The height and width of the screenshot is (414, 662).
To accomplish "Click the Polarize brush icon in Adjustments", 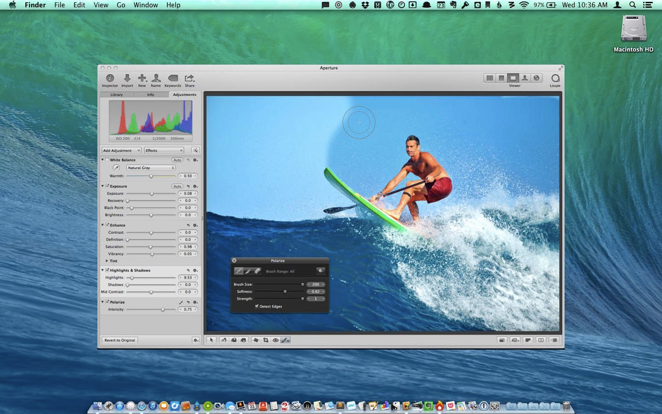I will point(181,302).
